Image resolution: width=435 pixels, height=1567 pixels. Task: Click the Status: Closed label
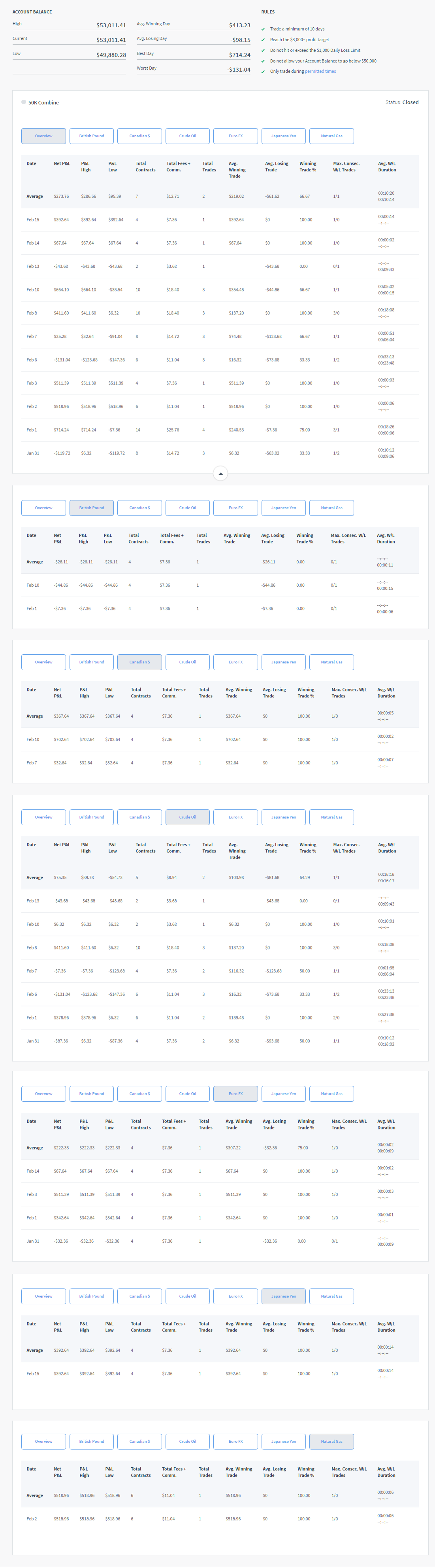tap(401, 102)
